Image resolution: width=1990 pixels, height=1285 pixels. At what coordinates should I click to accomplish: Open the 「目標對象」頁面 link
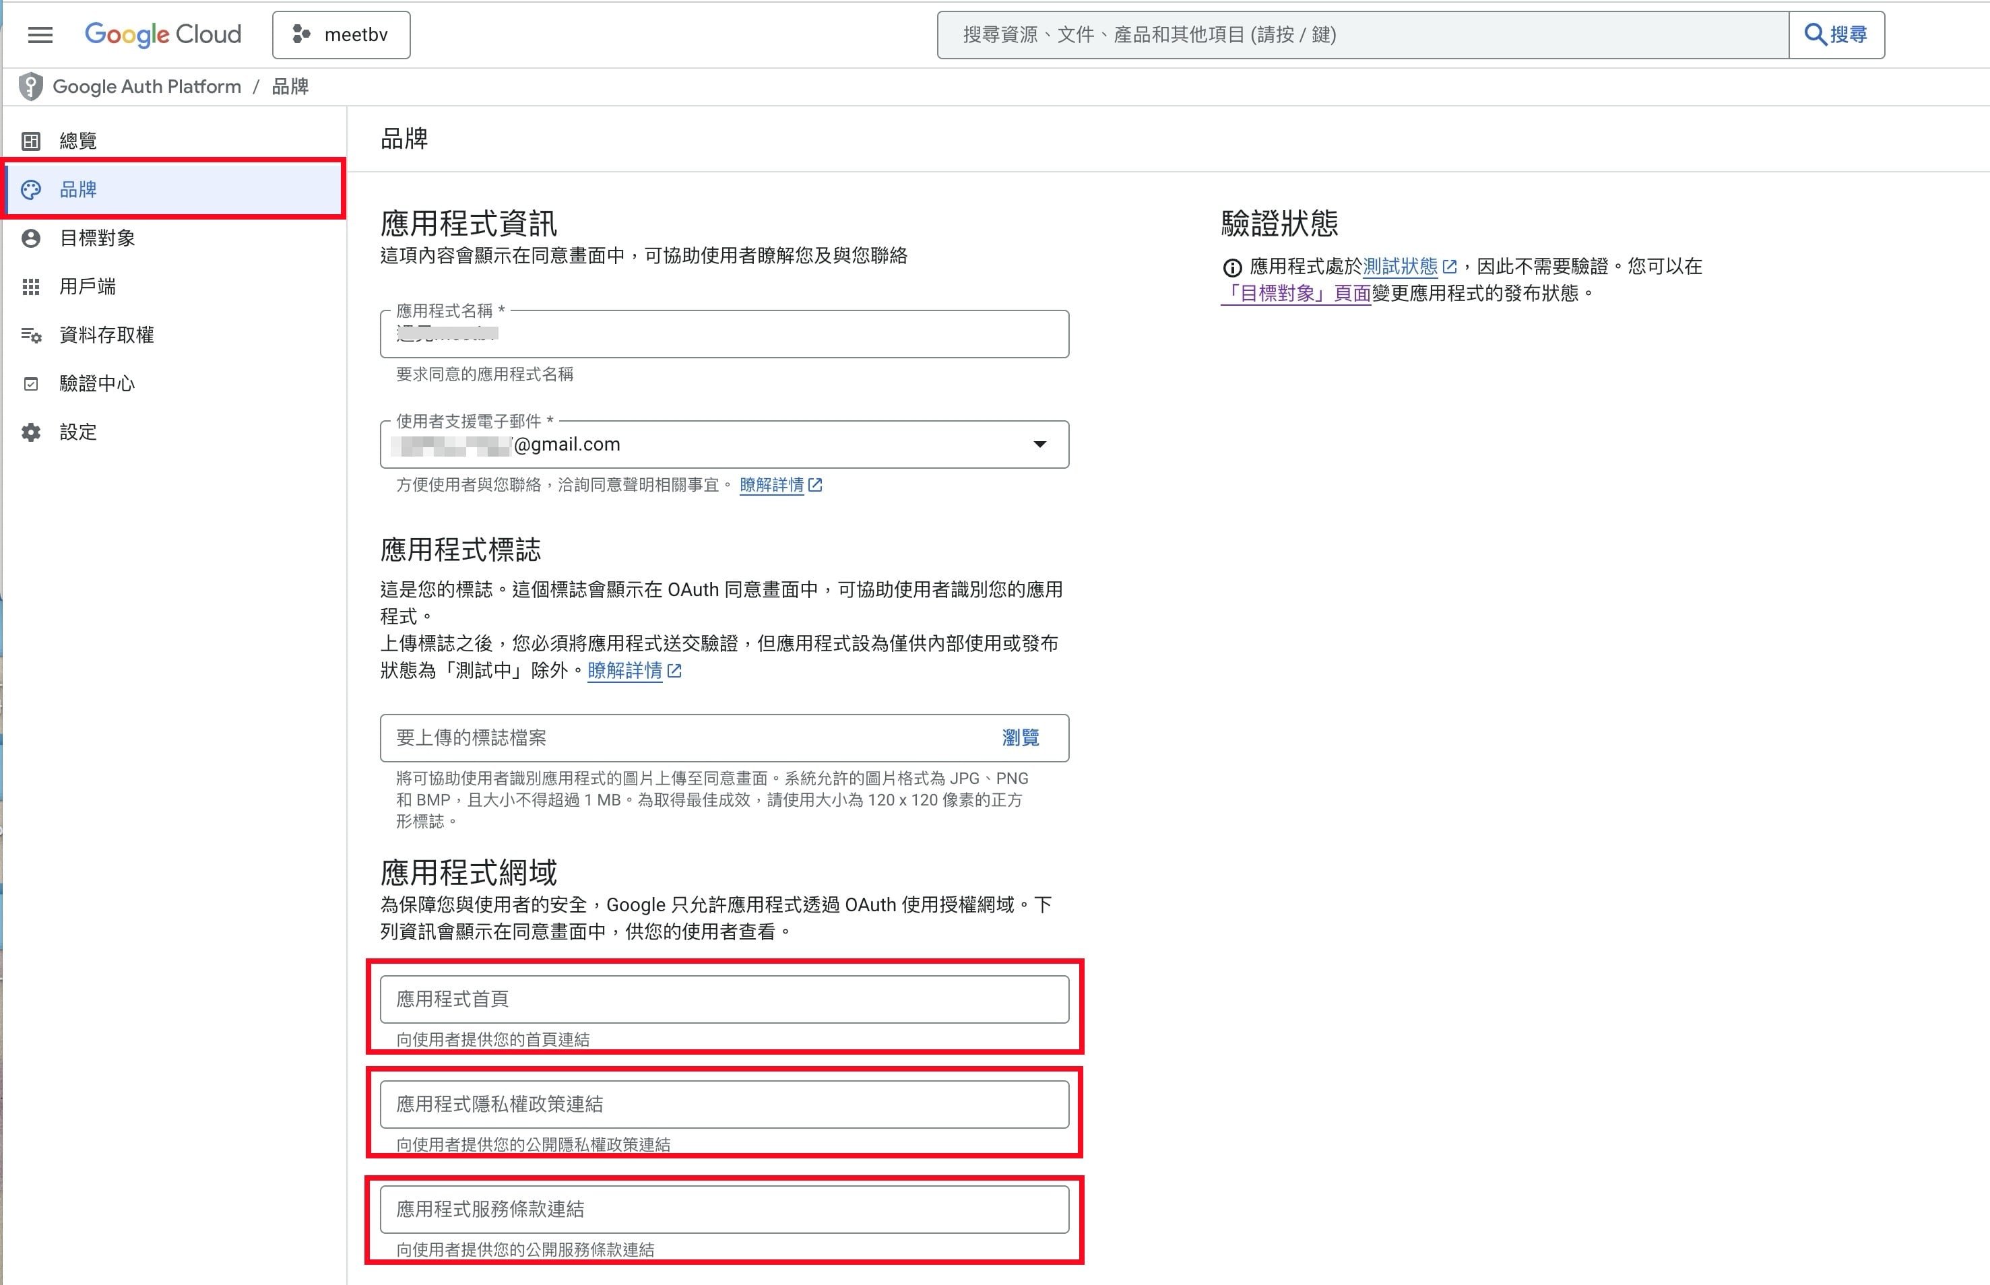(1296, 293)
